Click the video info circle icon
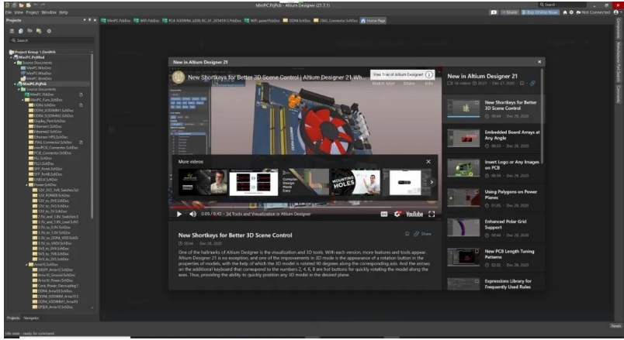This screenshot has width=624, height=340. tap(429, 74)
